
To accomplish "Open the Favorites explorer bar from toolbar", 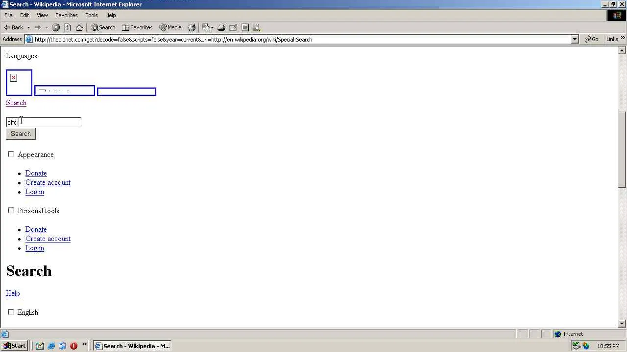I will point(137,27).
